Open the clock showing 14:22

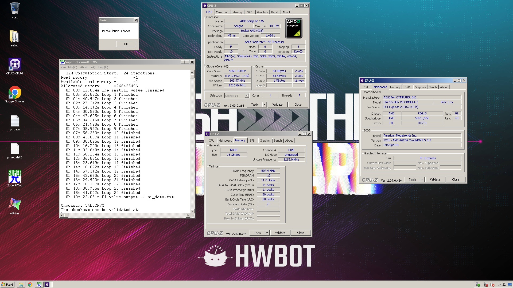(x=502, y=285)
